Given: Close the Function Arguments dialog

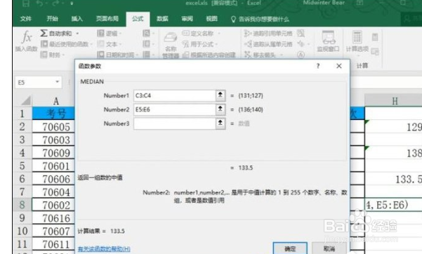Looking at the screenshot, I should click(x=339, y=66).
